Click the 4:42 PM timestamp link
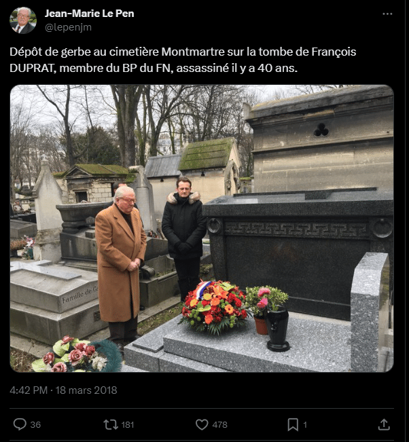The image size is (409, 442). [x=29, y=390]
